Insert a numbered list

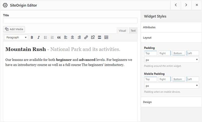point(52,38)
